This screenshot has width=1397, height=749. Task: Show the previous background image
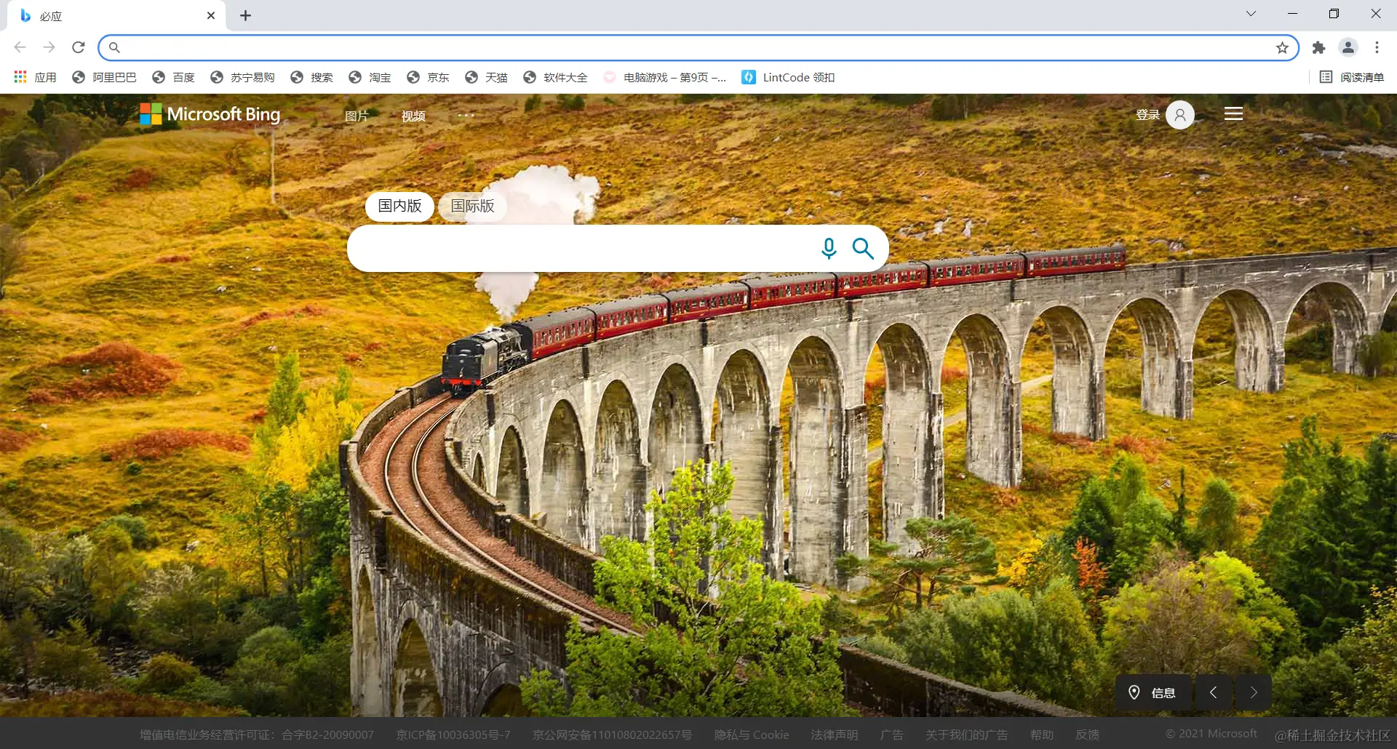point(1213,692)
